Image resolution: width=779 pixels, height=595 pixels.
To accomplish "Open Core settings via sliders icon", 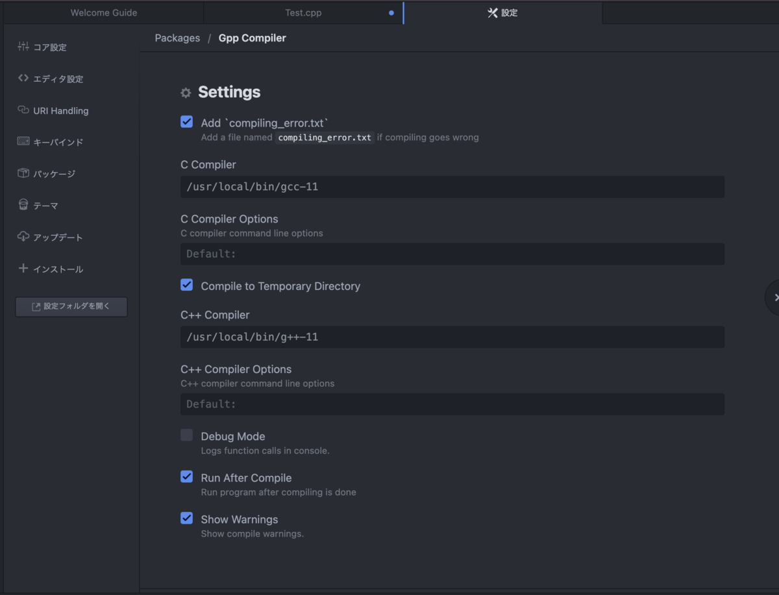I will coord(23,47).
